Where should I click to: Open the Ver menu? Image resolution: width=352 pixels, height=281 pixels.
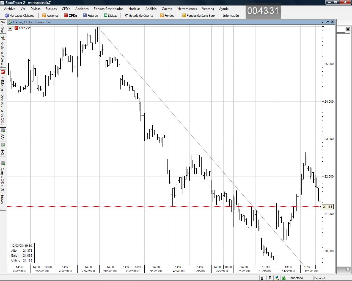[x=23, y=9]
